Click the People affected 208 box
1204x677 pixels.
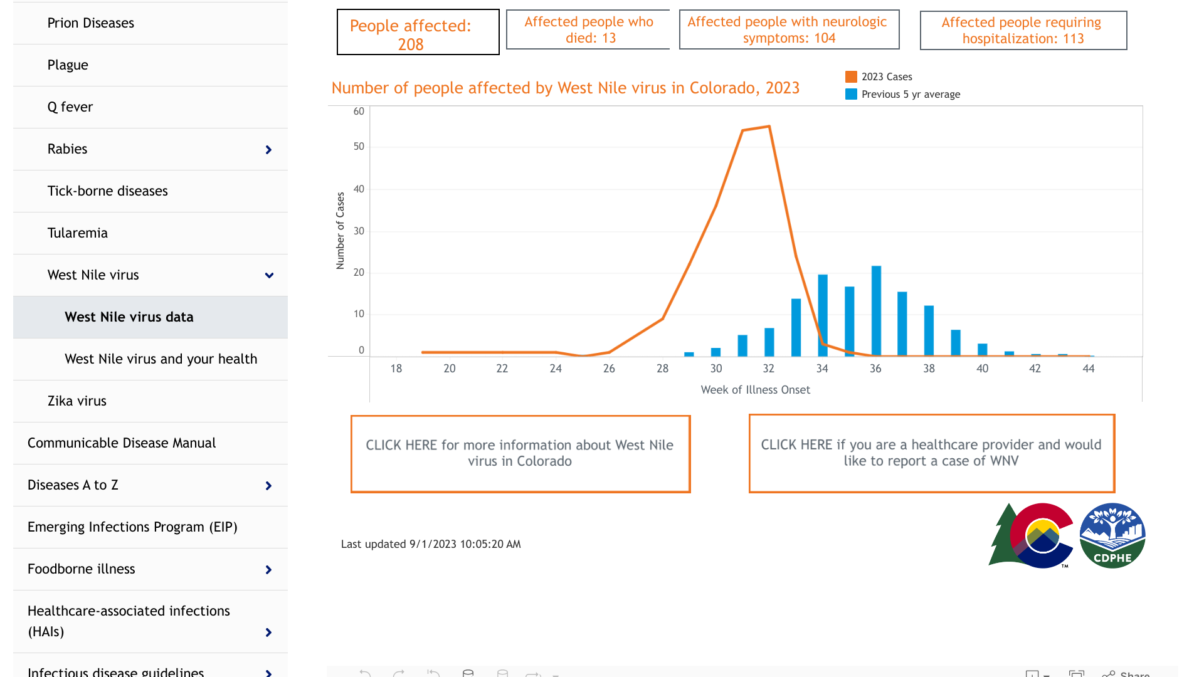(x=418, y=33)
